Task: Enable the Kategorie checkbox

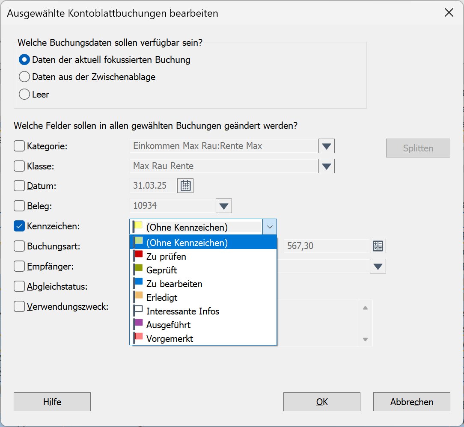Action: point(19,145)
